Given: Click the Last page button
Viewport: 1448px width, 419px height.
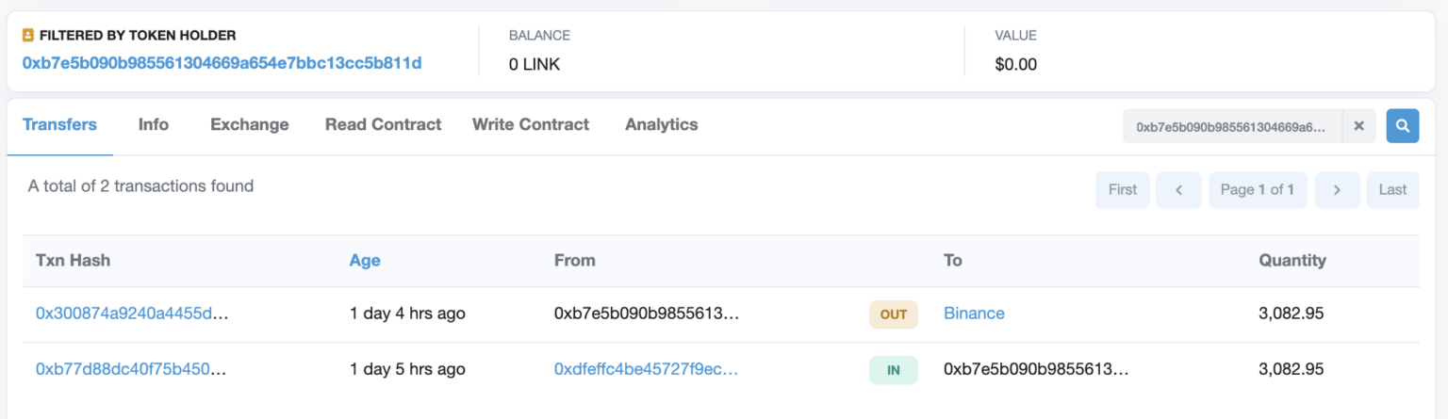Looking at the screenshot, I should [x=1392, y=189].
